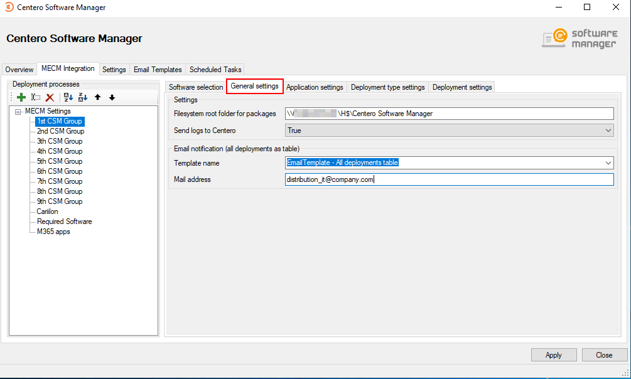631x379 pixels.
Task: Switch to Software selection tab
Action: point(196,87)
